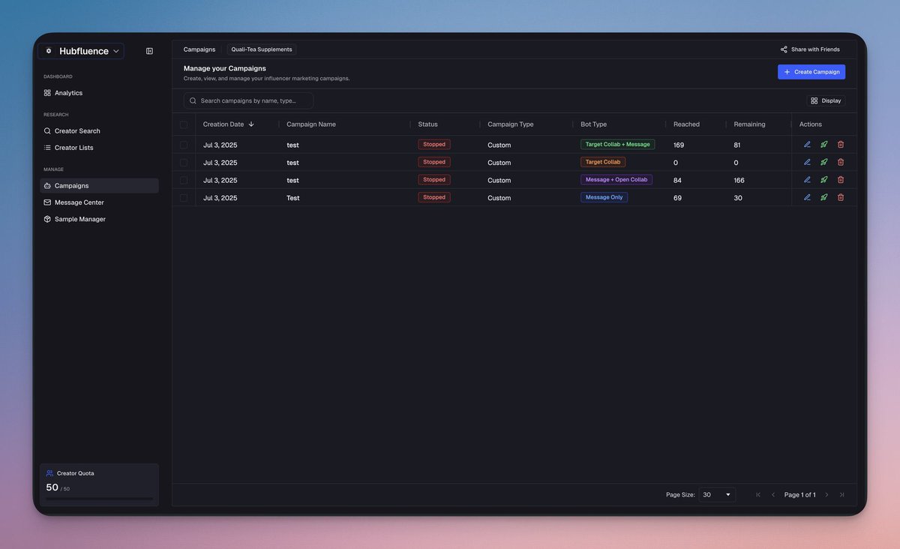
Task: Click the Bot Type column header
Action: coord(594,124)
